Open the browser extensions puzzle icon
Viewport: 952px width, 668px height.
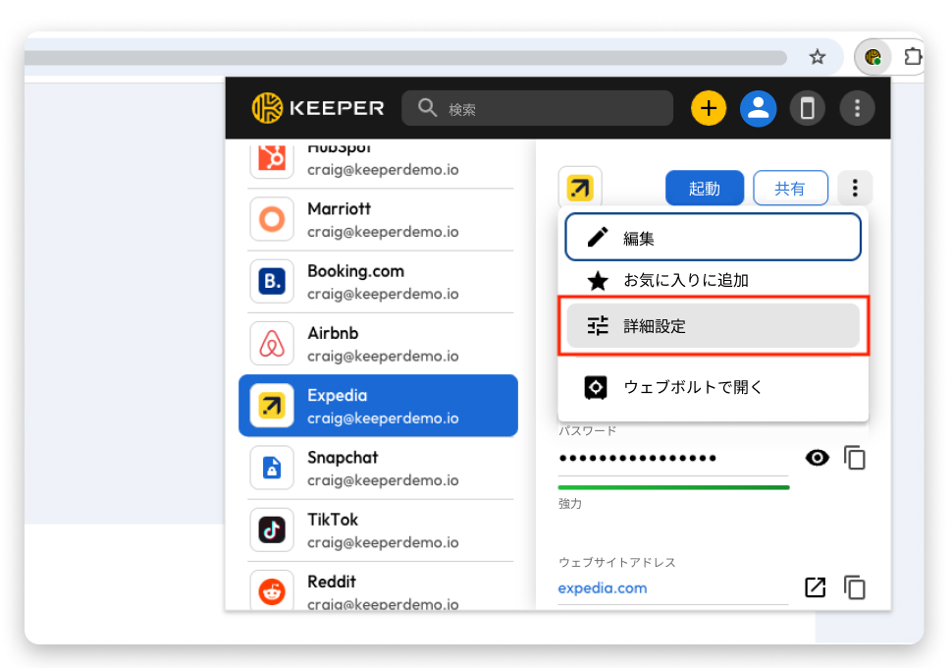click(x=913, y=57)
